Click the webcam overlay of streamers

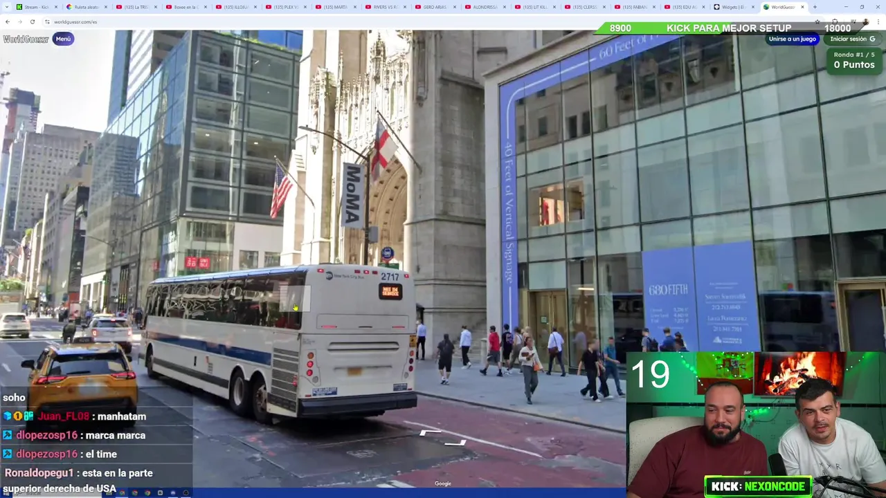tap(756, 424)
